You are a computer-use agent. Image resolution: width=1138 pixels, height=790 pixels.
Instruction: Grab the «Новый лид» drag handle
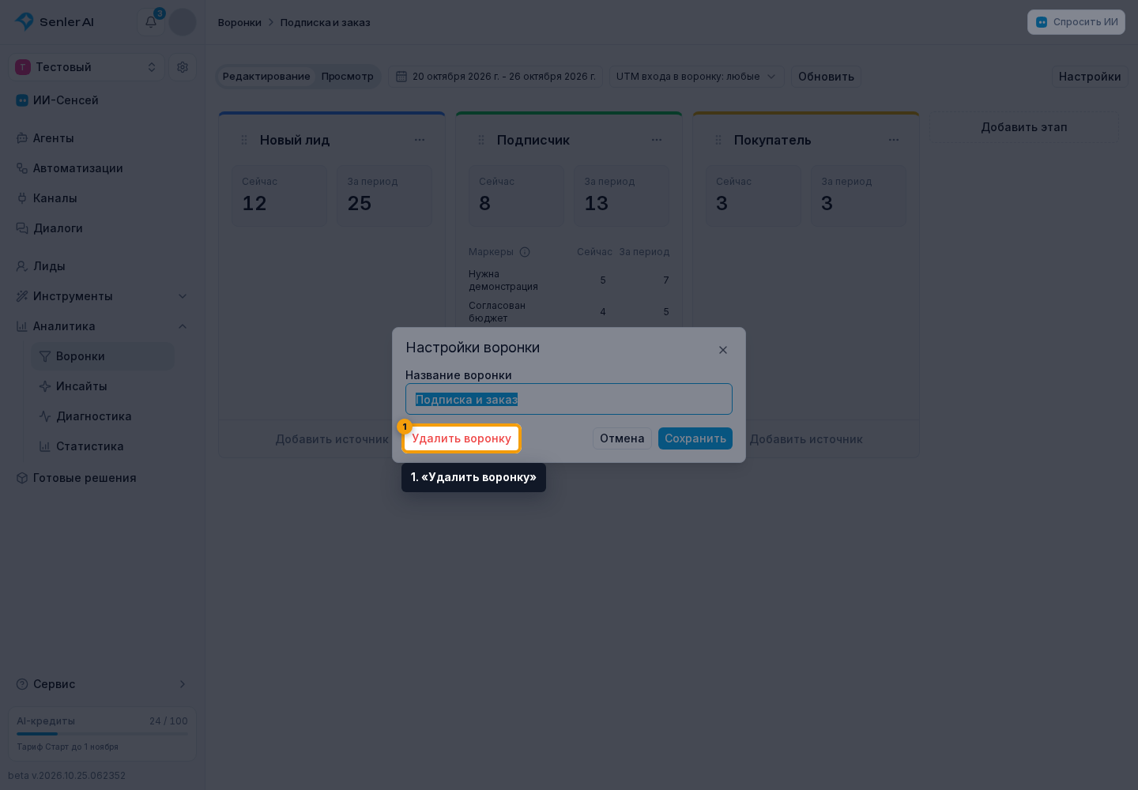point(244,140)
